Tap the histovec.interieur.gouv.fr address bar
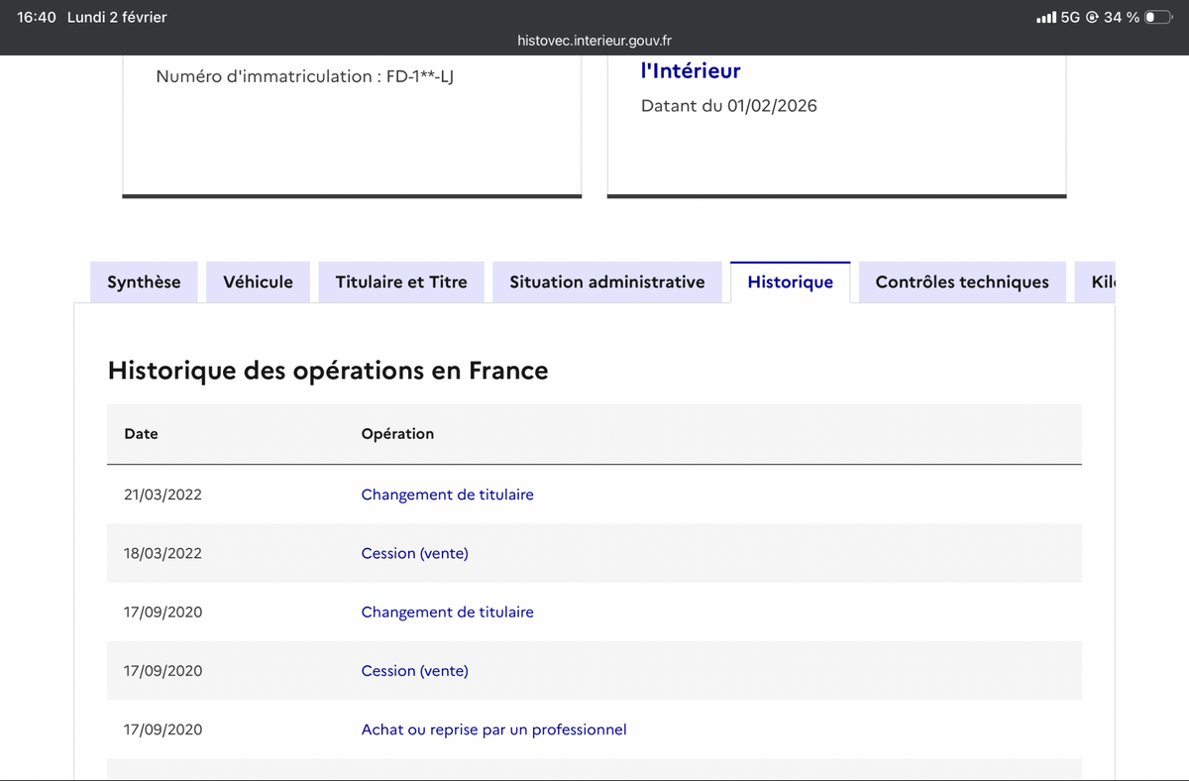The width and height of the screenshot is (1189, 781). point(594,41)
